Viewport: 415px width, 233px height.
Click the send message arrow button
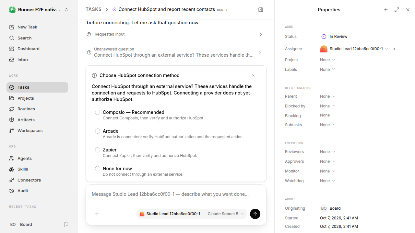[x=255, y=214]
